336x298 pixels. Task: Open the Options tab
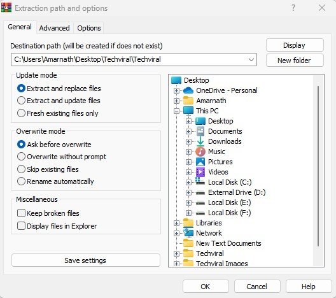click(x=89, y=28)
